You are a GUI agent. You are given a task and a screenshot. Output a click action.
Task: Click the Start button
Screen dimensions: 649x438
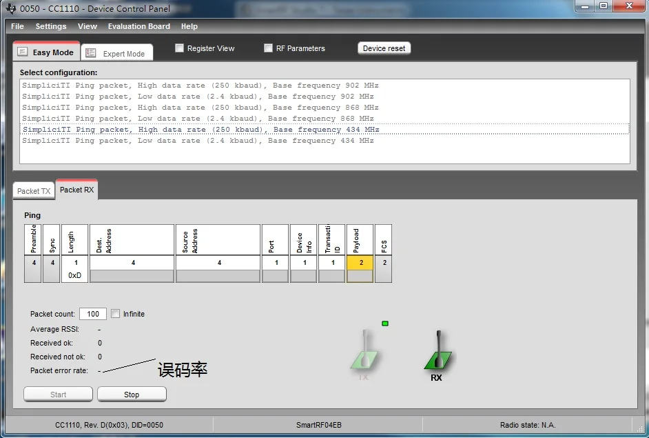(59, 395)
